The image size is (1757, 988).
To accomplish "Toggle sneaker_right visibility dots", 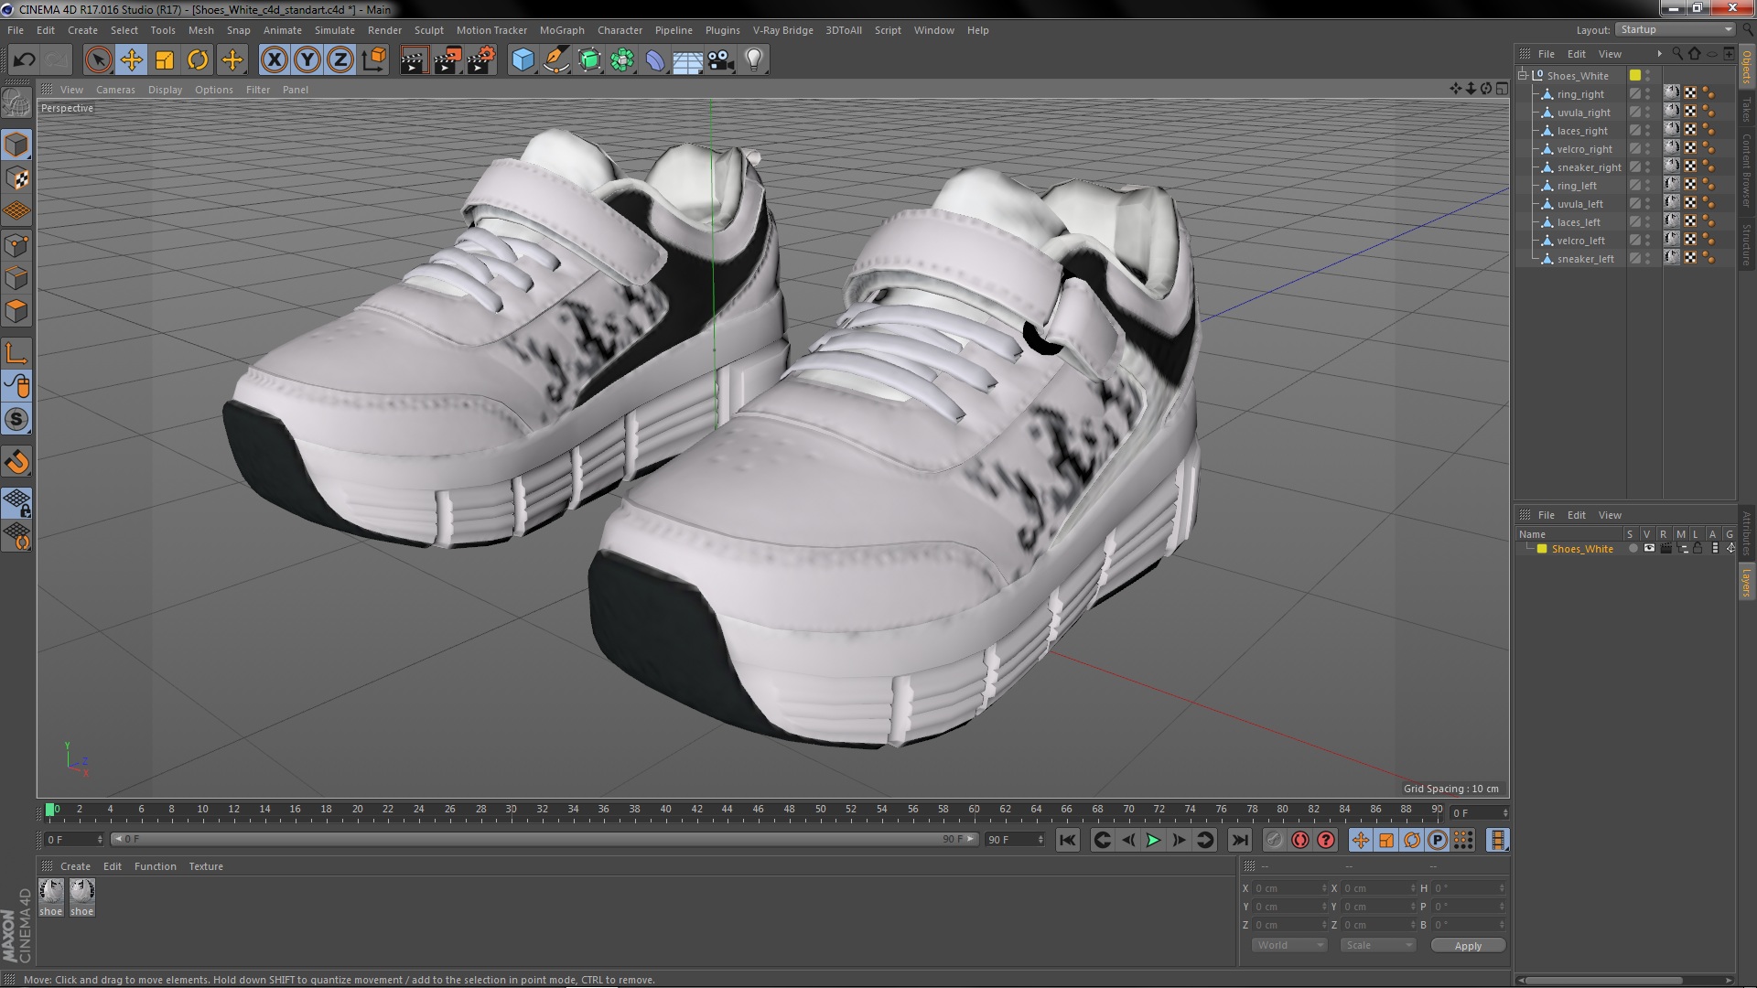I will click(1648, 167).
